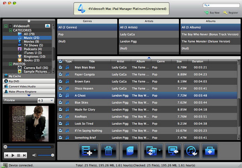
Task: Click the trash delete icon
Action: (x=109, y=151)
